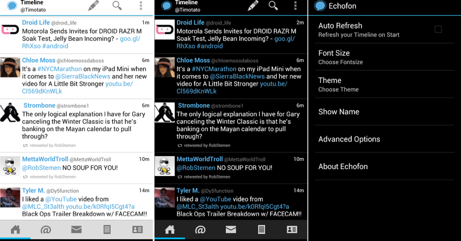Enable the Auto Refresh checkbox
The image size is (461, 241).
click(438, 29)
